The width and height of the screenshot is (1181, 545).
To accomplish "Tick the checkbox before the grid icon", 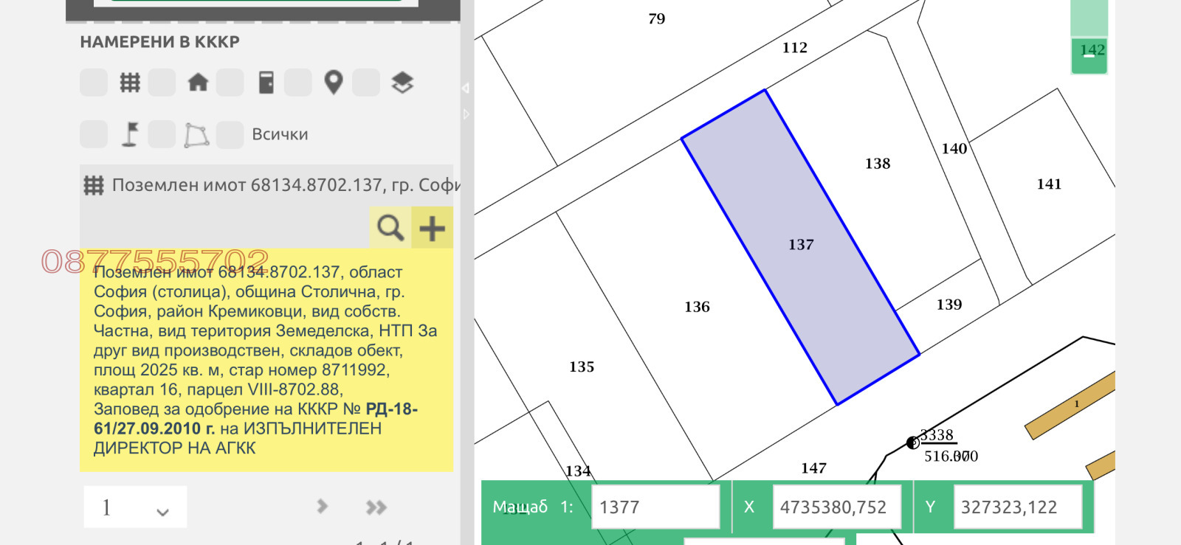I will pos(94,83).
